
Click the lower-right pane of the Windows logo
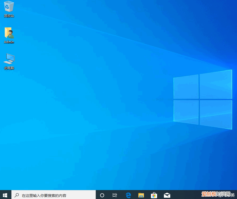pos(216,114)
